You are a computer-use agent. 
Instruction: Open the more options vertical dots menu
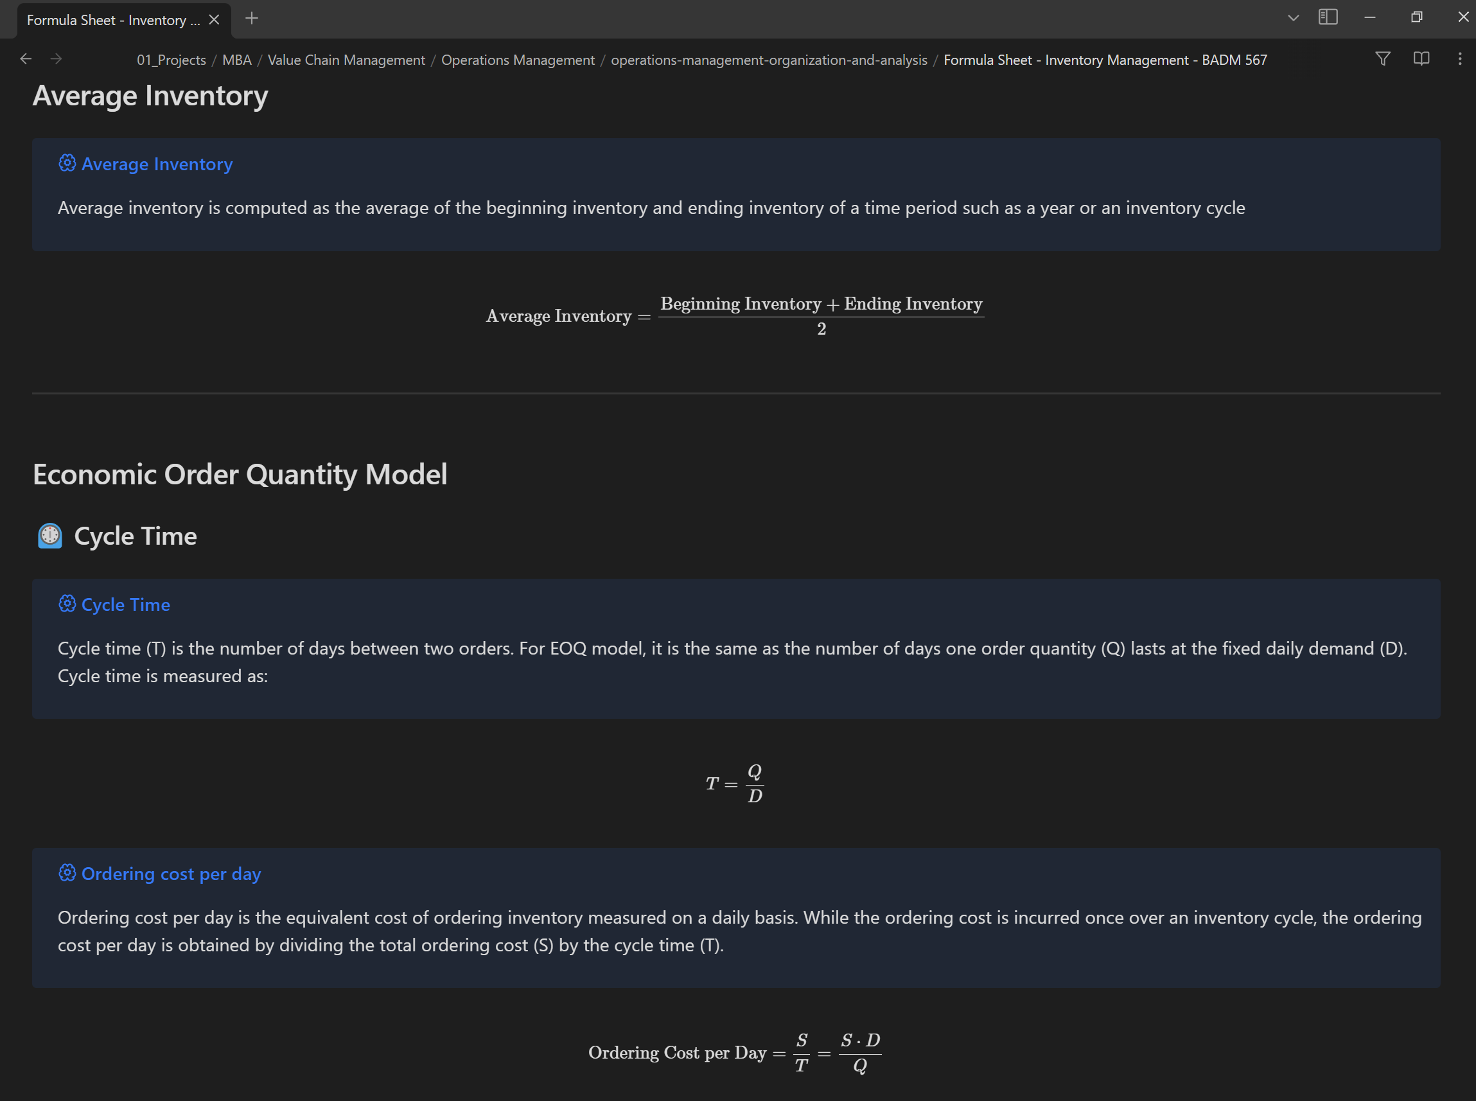point(1459,59)
